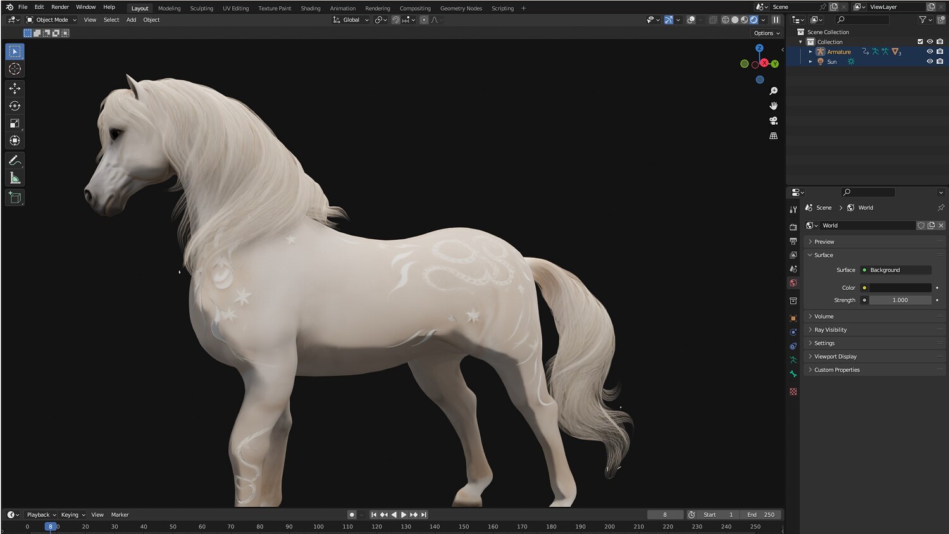Open the Object Mode dropdown
The height and width of the screenshot is (534, 949).
coord(51,20)
